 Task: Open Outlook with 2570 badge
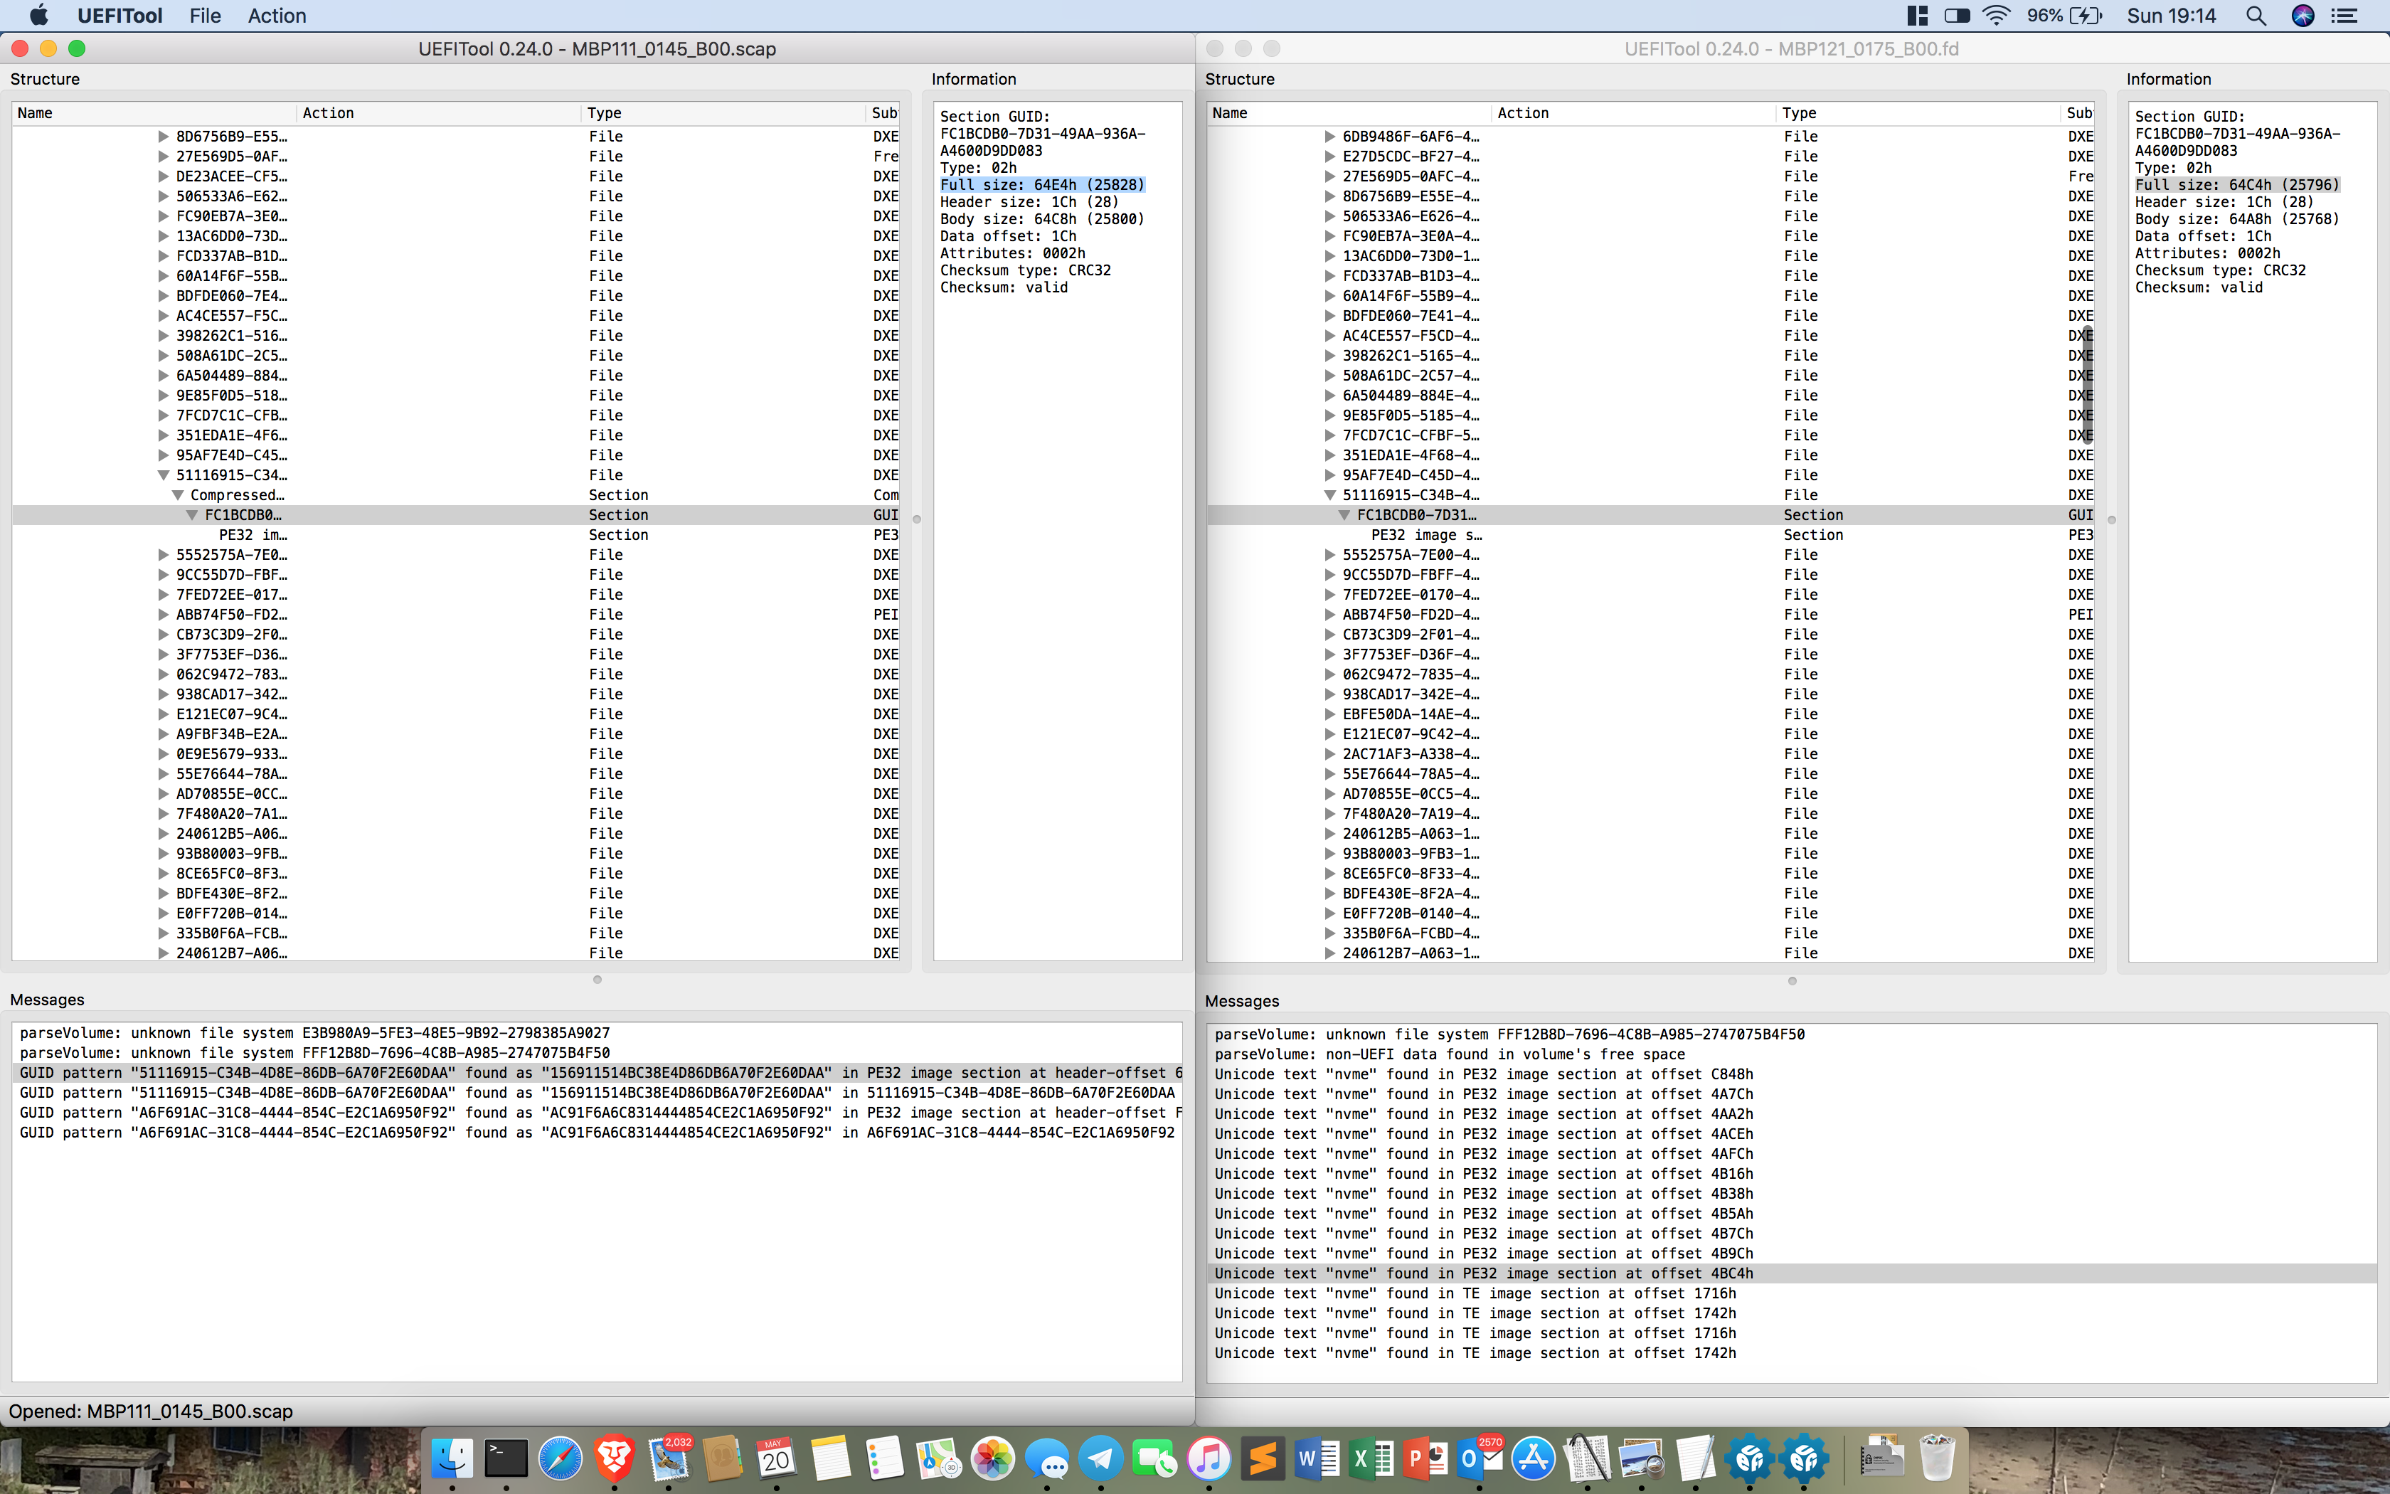coord(1478,1458)
